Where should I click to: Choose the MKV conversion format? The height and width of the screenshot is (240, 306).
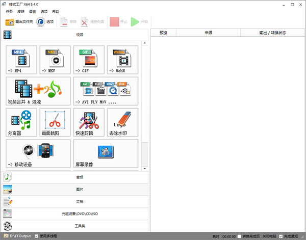[x=55, y=60]
